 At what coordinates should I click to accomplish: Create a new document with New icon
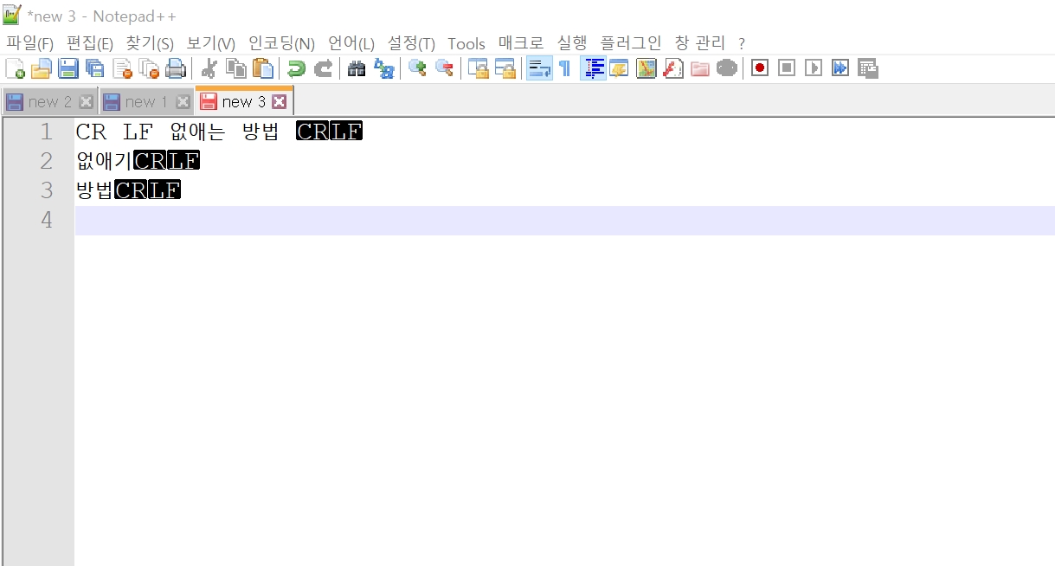[x=15, y=68]
